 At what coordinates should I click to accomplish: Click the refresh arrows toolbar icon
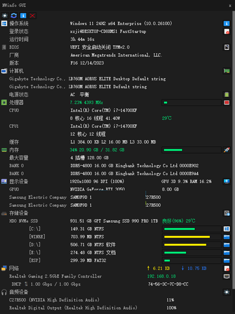[x=14, y=16]
